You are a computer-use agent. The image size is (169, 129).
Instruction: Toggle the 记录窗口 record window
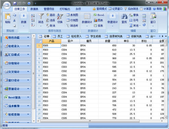pos(115,9)
